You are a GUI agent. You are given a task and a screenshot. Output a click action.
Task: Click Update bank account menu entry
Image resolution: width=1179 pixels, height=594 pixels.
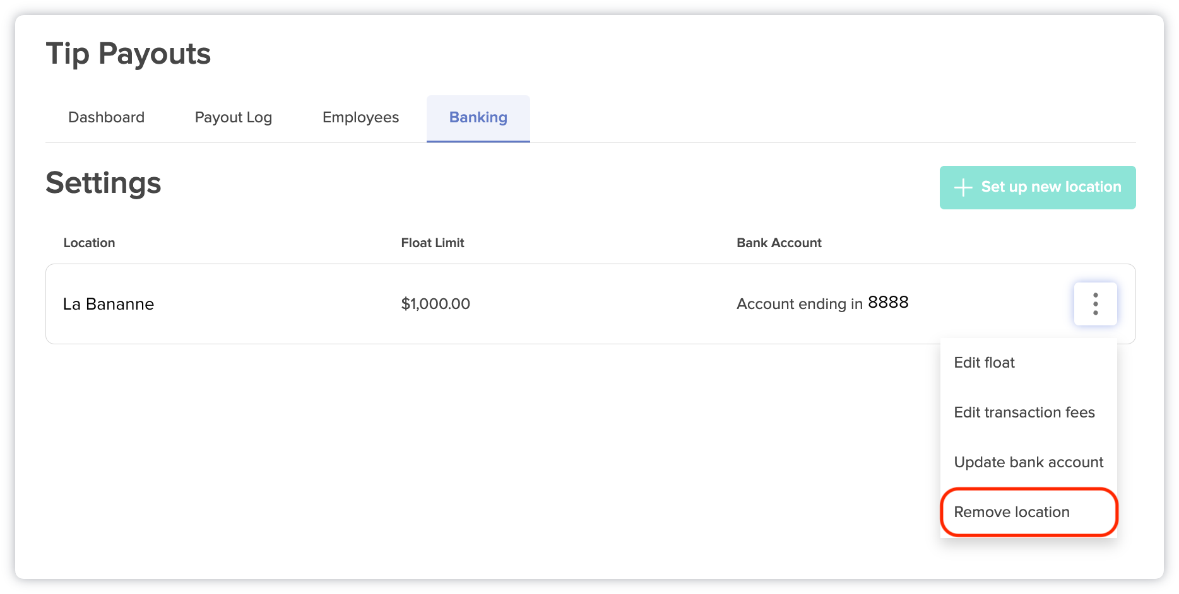coord(1028,462)
